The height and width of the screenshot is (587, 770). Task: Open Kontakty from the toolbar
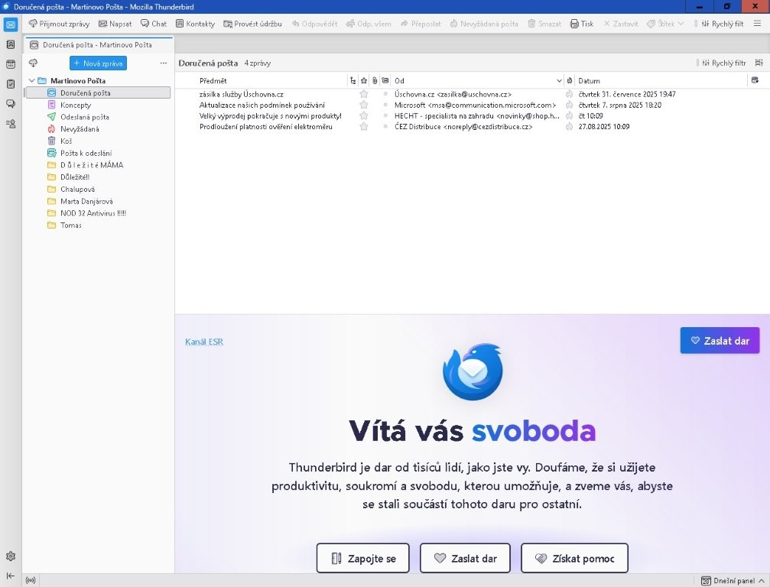(196, 24)
